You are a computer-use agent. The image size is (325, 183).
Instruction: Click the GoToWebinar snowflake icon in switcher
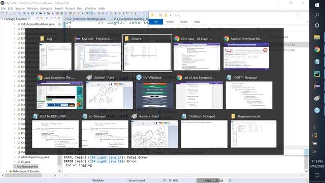139,77
